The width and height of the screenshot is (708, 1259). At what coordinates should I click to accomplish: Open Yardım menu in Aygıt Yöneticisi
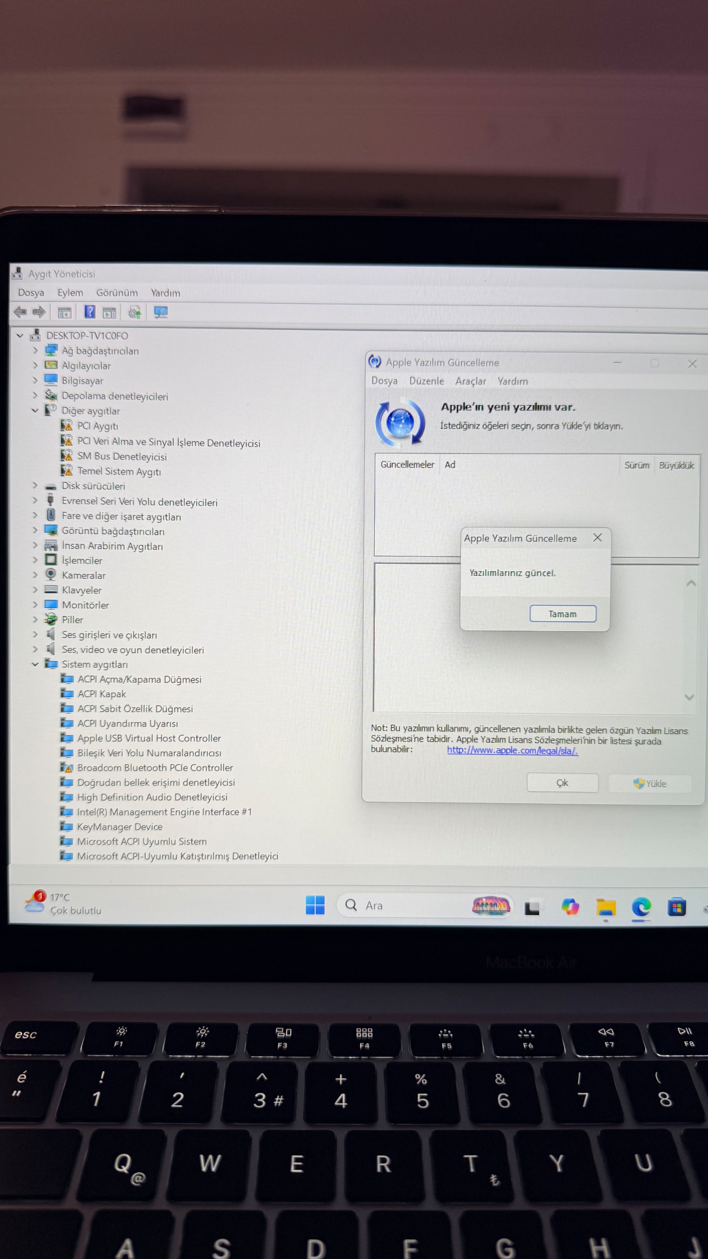pyautogui.click(x=165, y=293)
